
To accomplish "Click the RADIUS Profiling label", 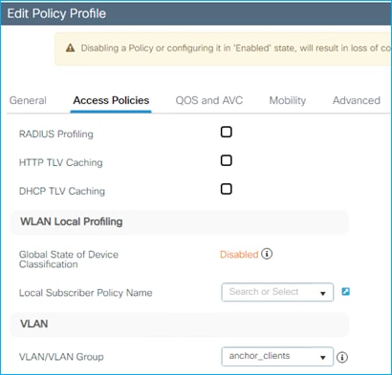I will point(56,134).
